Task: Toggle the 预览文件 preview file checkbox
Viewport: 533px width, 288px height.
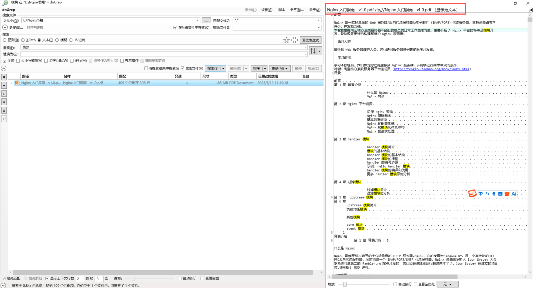Action: (x=183, y=68)
